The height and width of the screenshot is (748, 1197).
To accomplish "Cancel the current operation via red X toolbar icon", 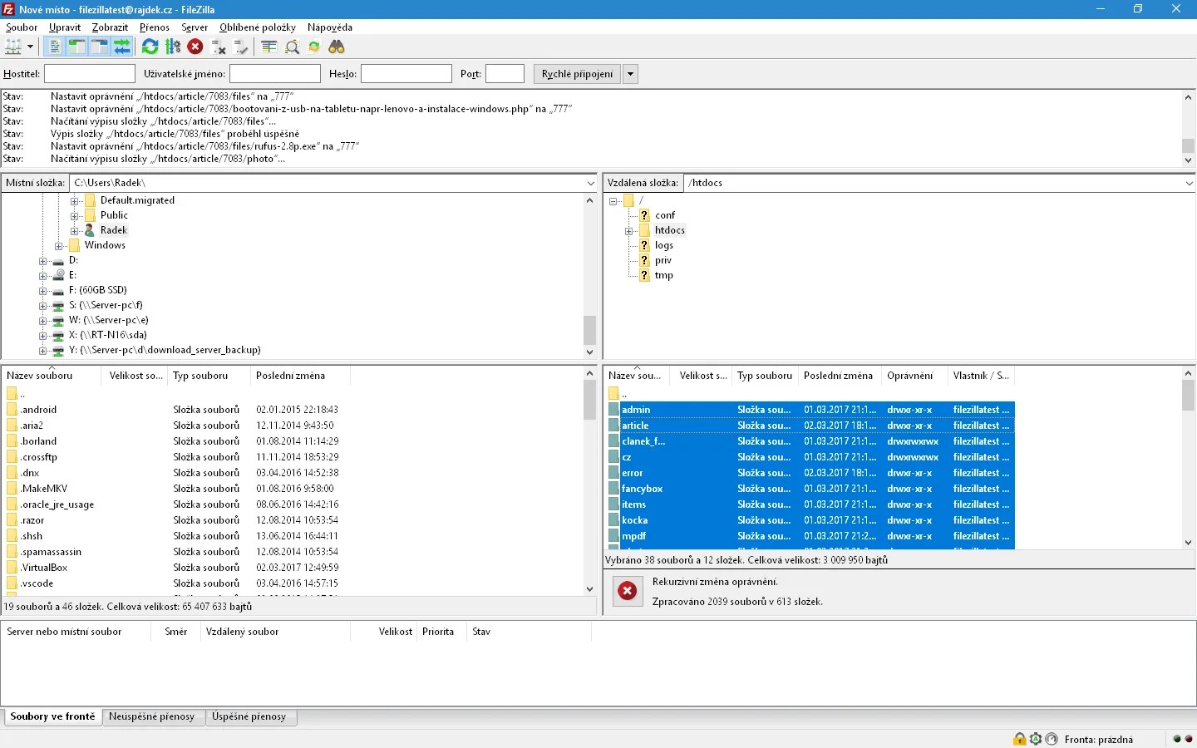I will [195, 47].
